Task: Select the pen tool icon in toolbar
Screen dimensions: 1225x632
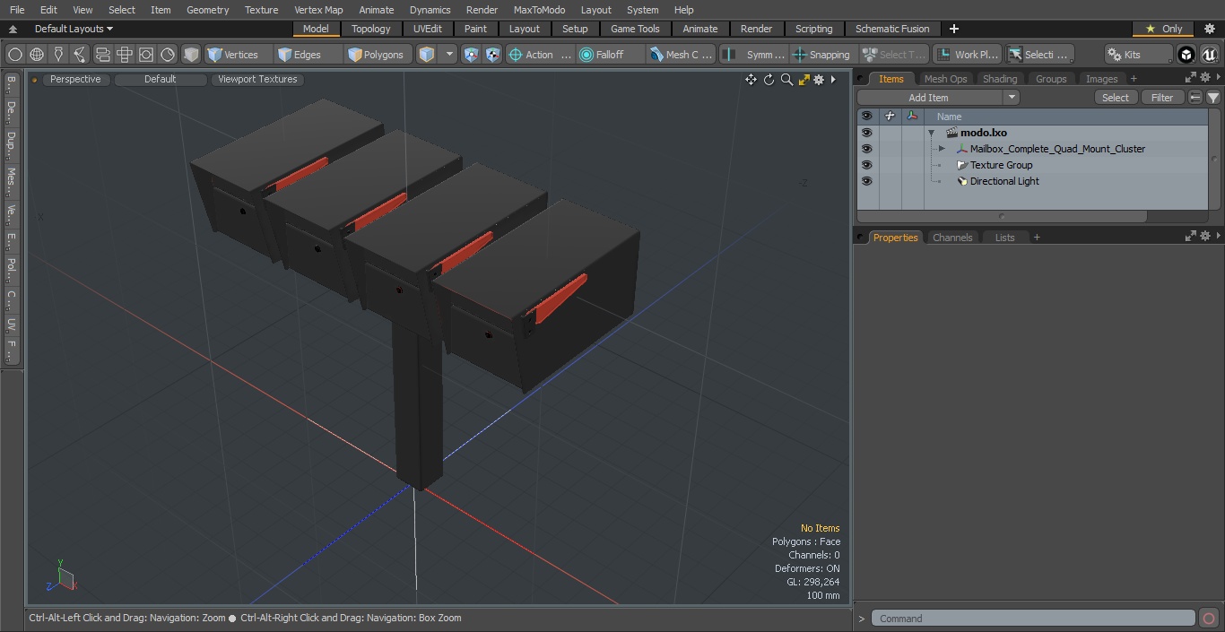Action: coord(58,55)
